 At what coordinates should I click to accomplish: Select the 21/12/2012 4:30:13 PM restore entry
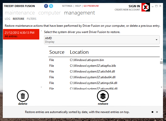pyautogui.click(x=21, y=34)
